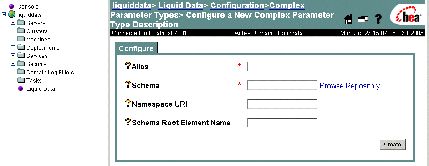The image size is (429, 166).
Task: Open Liquid Data label in the tree
Action: point(41,89)
